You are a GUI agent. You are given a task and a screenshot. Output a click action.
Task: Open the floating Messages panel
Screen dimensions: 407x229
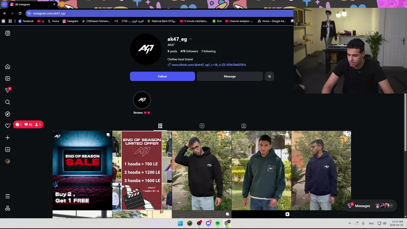click(370, 206)
